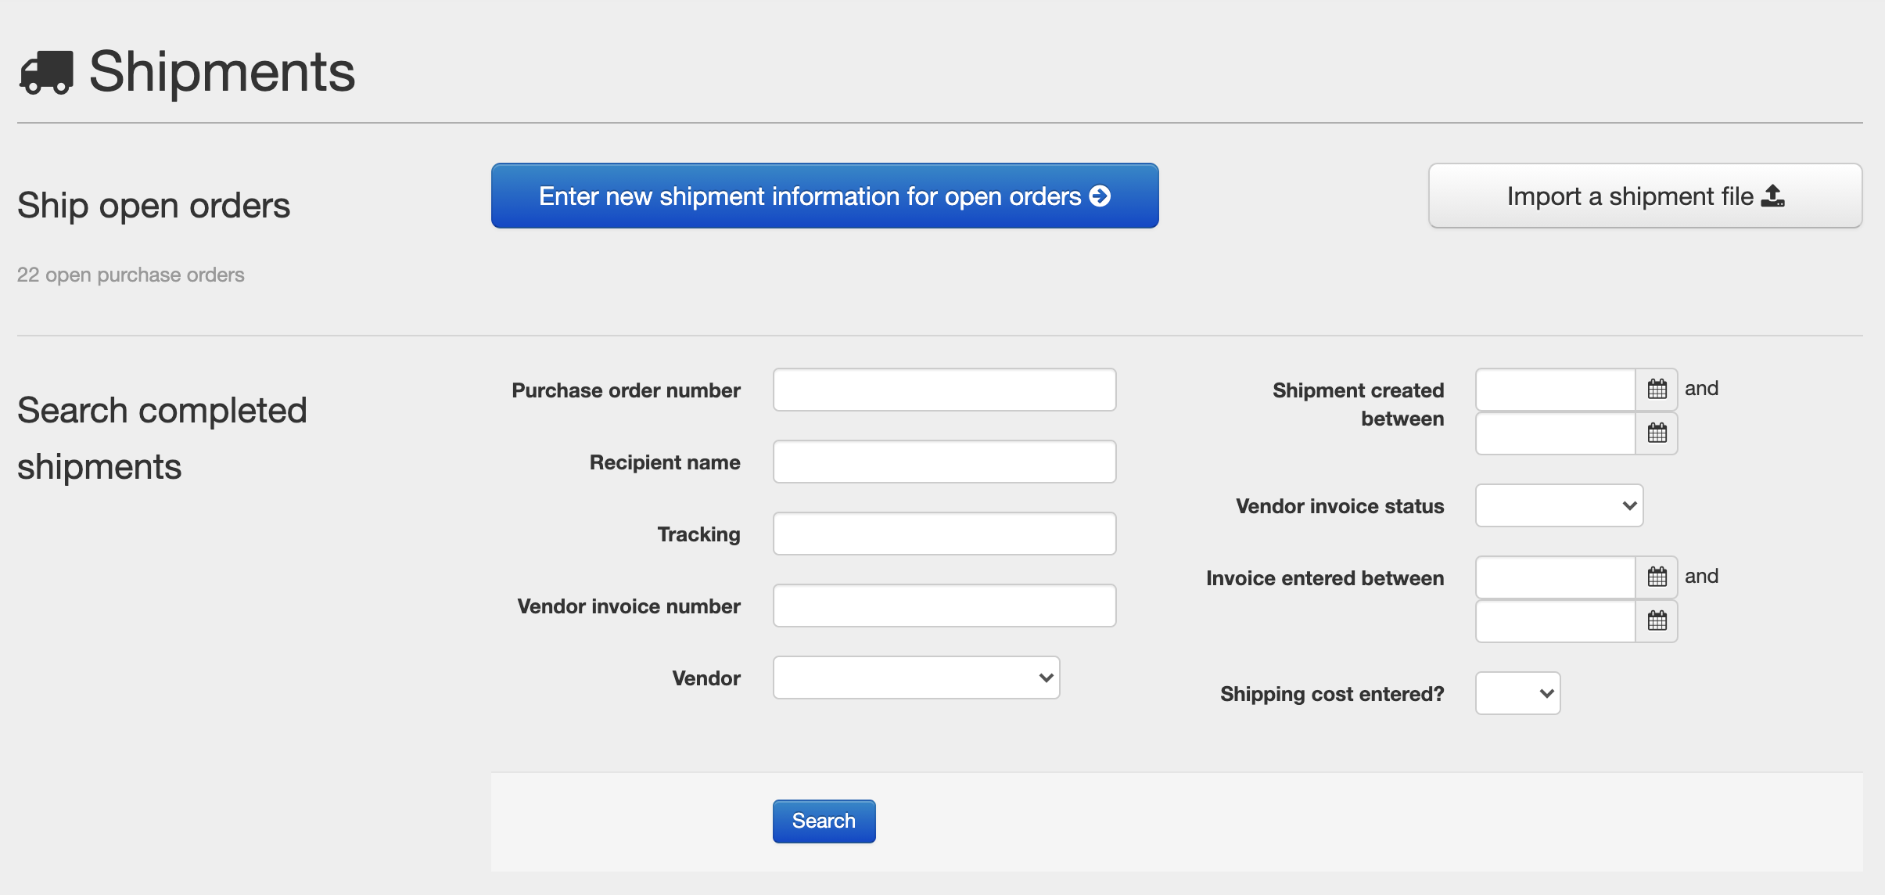The height and width of the screenshot is (895, 1885).
Task: Click the calendar icon for first invoice entered date
Action: pos(1657,577)
